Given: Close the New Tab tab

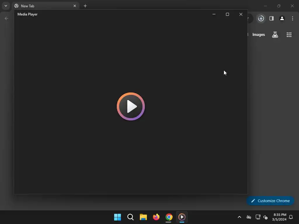Looking at the screenshot, I should point(74,6).
